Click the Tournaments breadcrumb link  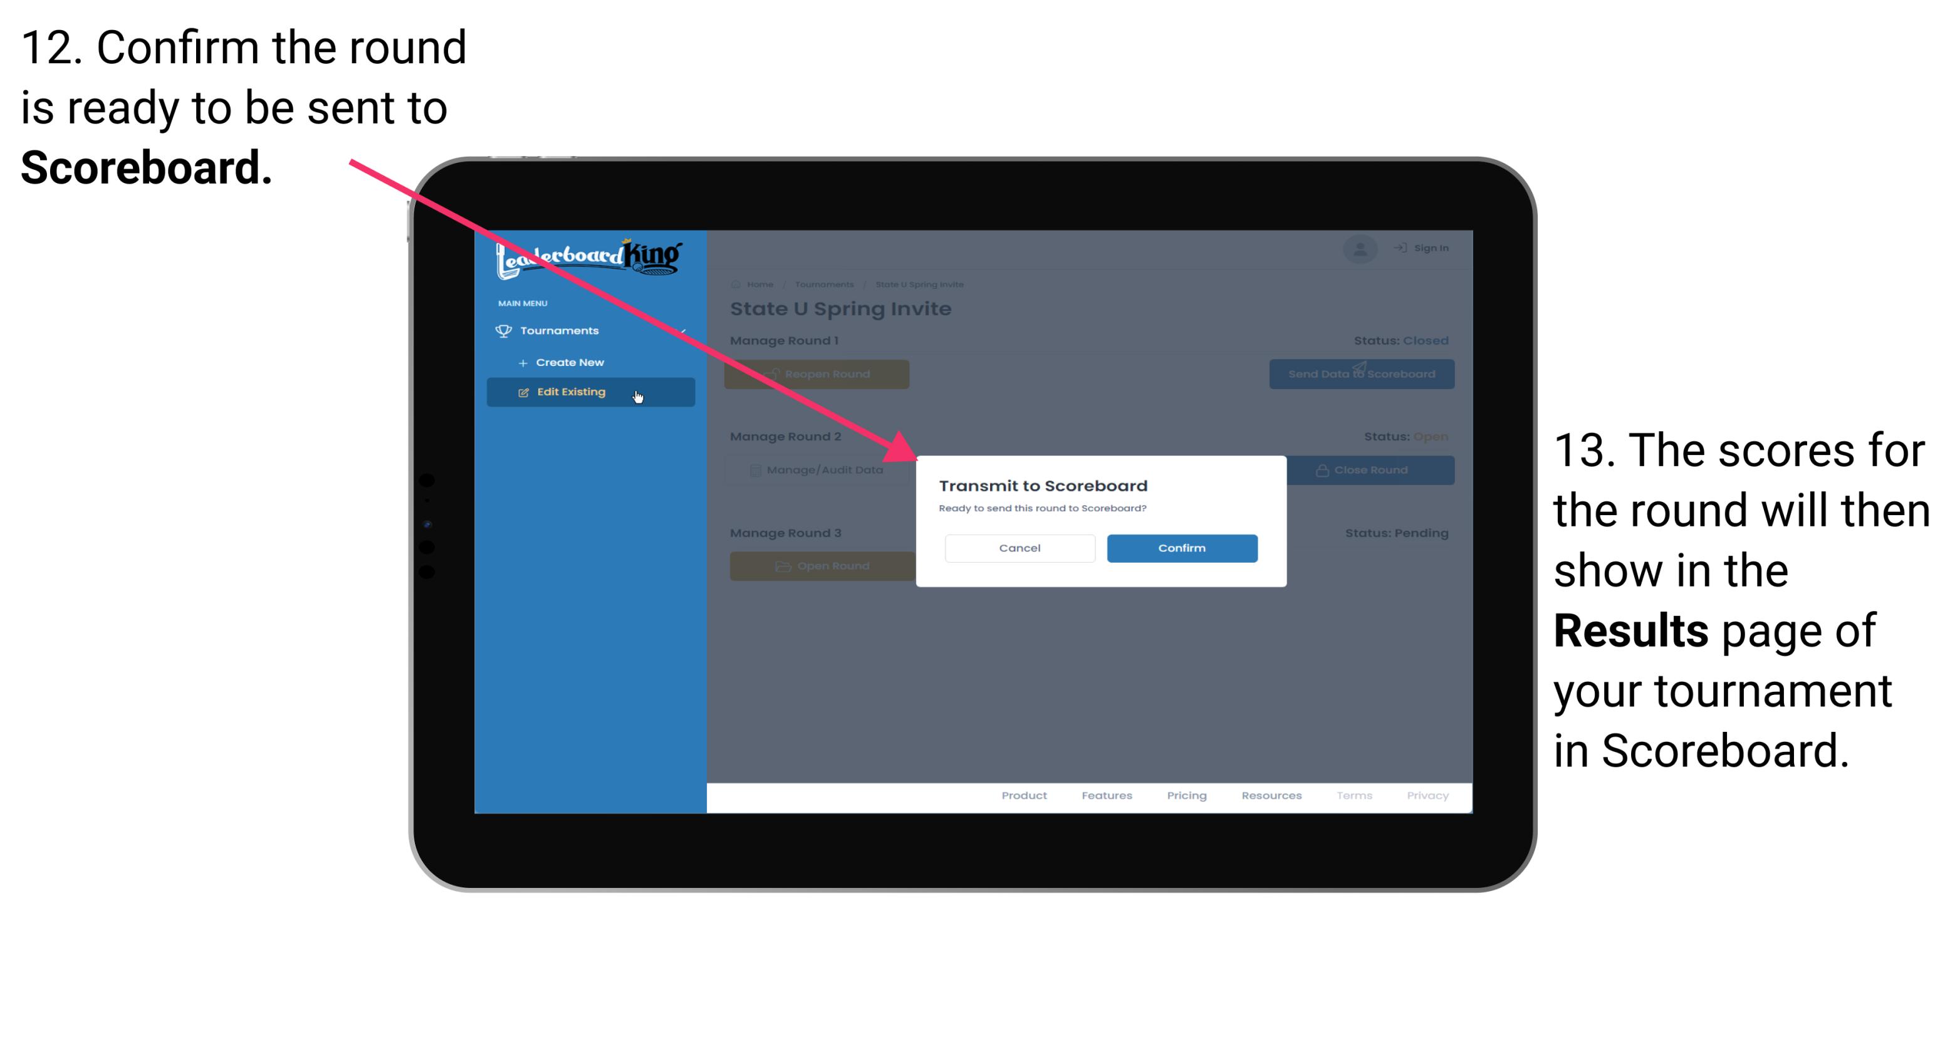(x=823, y=284)
